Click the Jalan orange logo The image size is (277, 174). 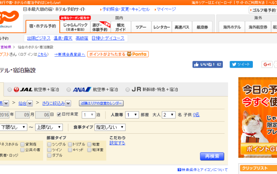[x=9, y=17]
